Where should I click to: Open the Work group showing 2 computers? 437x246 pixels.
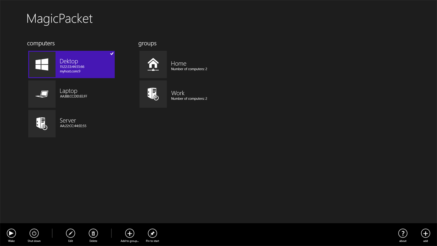pos(181,94)
